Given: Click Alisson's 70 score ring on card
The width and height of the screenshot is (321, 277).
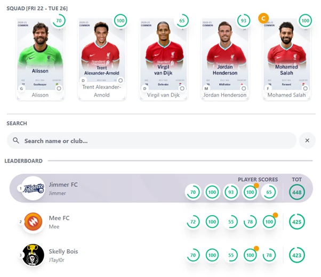Looking at the screenshot, I should pyautogui.click(x=59, y=20).
